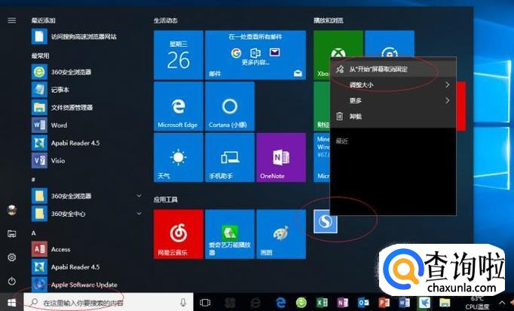Open the user account icon in Start sidebar
The image size is (514, 311).
pyautogui.click(x=12, y=210)
